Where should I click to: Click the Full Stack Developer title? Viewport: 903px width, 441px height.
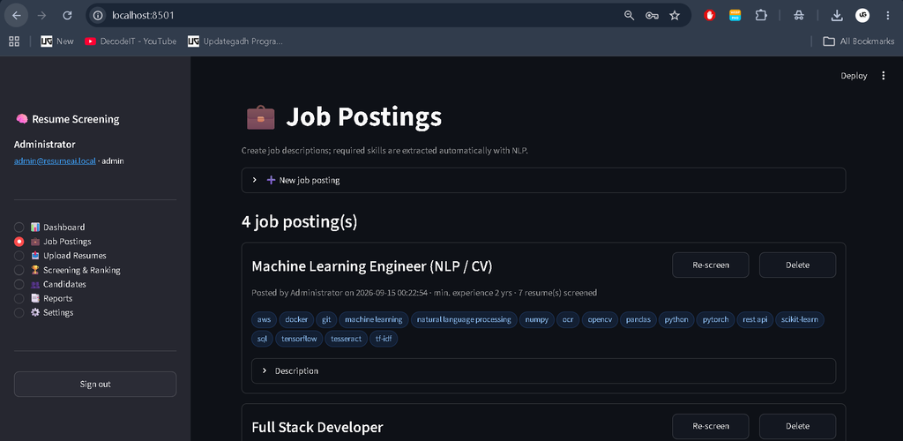tap(317, 427)
